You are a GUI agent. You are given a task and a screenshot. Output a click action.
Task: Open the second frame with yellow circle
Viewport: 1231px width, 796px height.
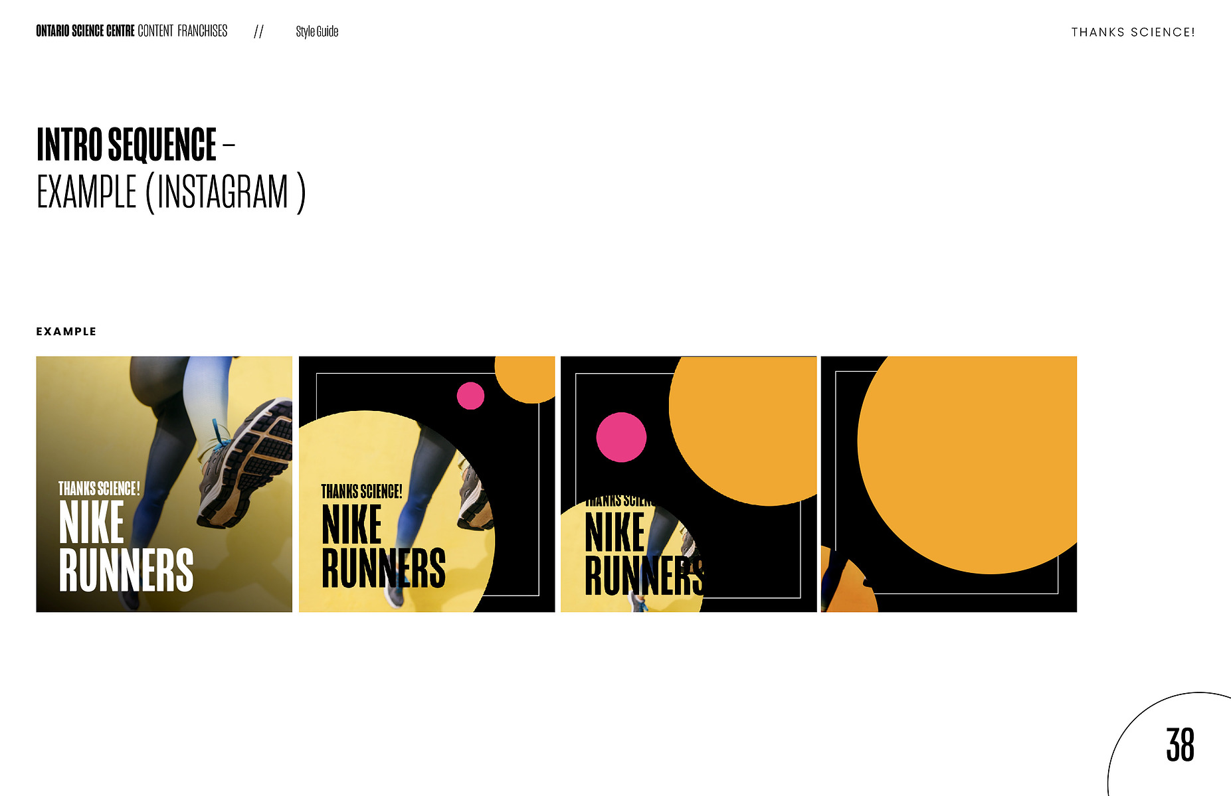pos(426,484)
